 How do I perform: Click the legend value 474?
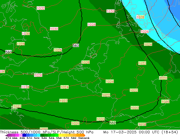[8, 138]
